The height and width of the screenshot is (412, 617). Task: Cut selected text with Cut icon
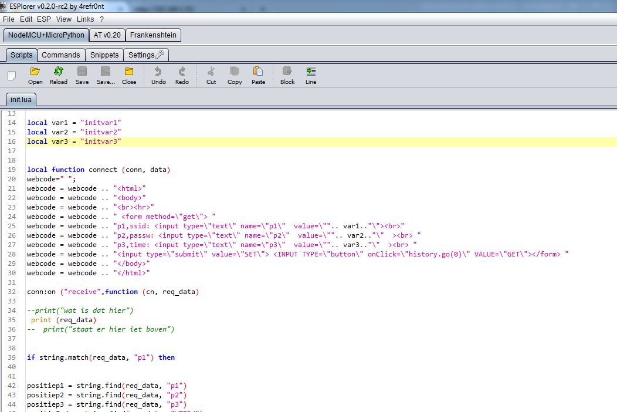(211, 76)
